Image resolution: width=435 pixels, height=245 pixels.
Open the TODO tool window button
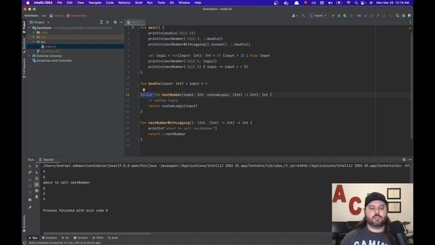(x=98, y=238)
